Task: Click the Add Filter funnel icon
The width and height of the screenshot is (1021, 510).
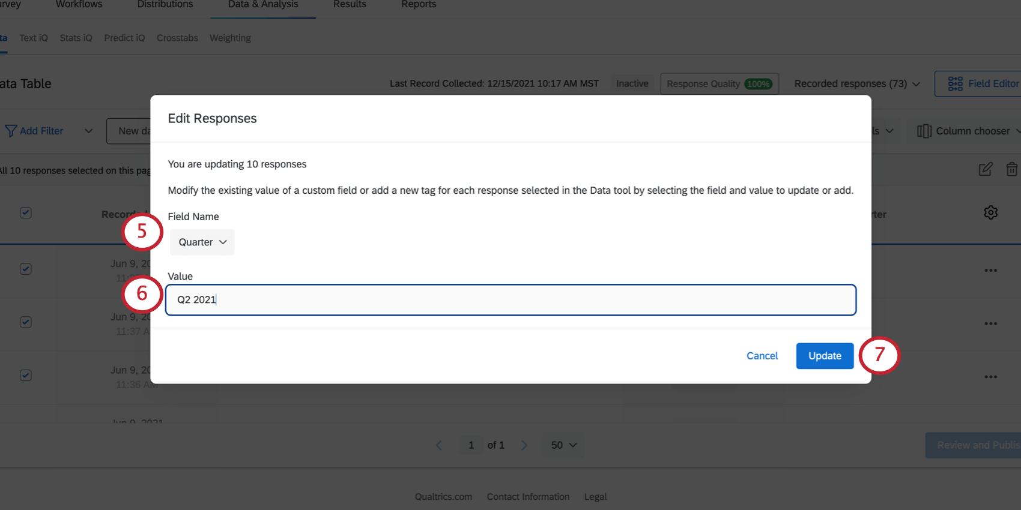Action: pyautogui.click(x=10, y=130)
